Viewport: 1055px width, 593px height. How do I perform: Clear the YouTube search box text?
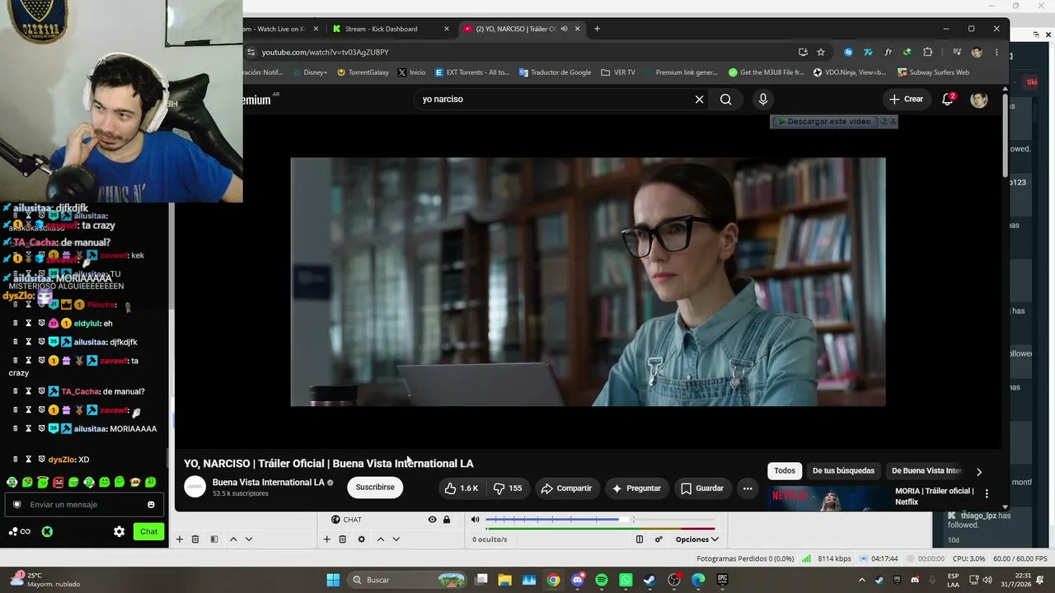[x=699, y=100]
